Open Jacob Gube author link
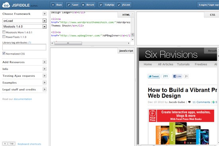 click(177, 102)
